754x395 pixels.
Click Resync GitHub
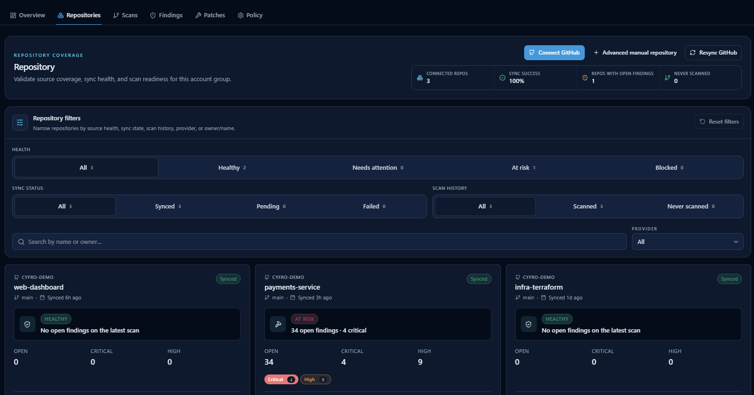point(713,53)
